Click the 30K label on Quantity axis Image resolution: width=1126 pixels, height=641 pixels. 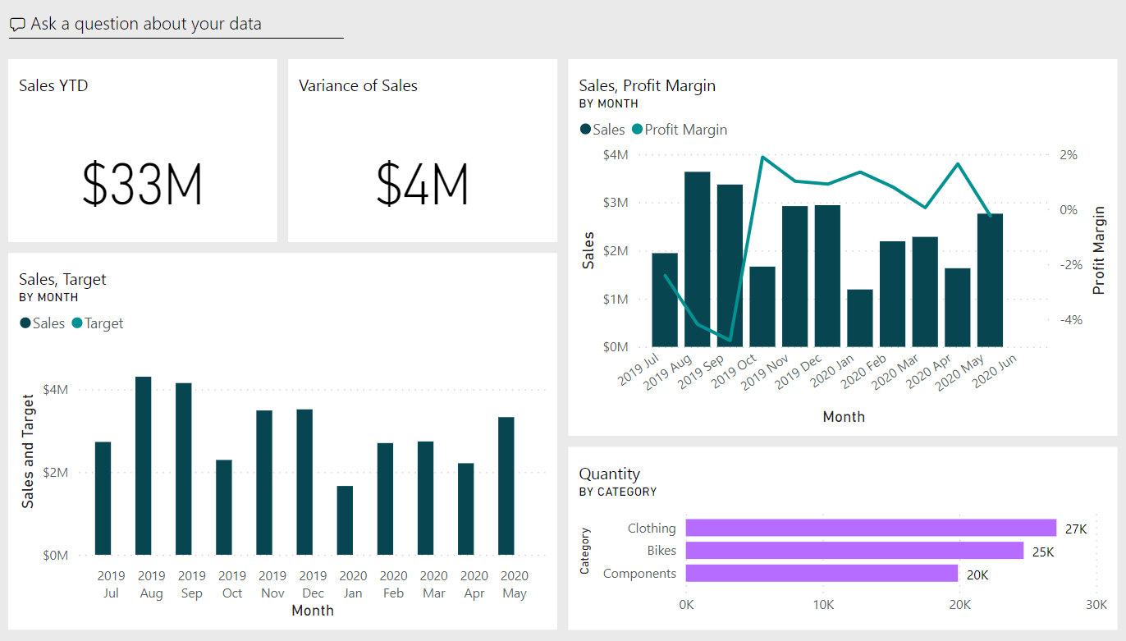(x=1096, y=605)
